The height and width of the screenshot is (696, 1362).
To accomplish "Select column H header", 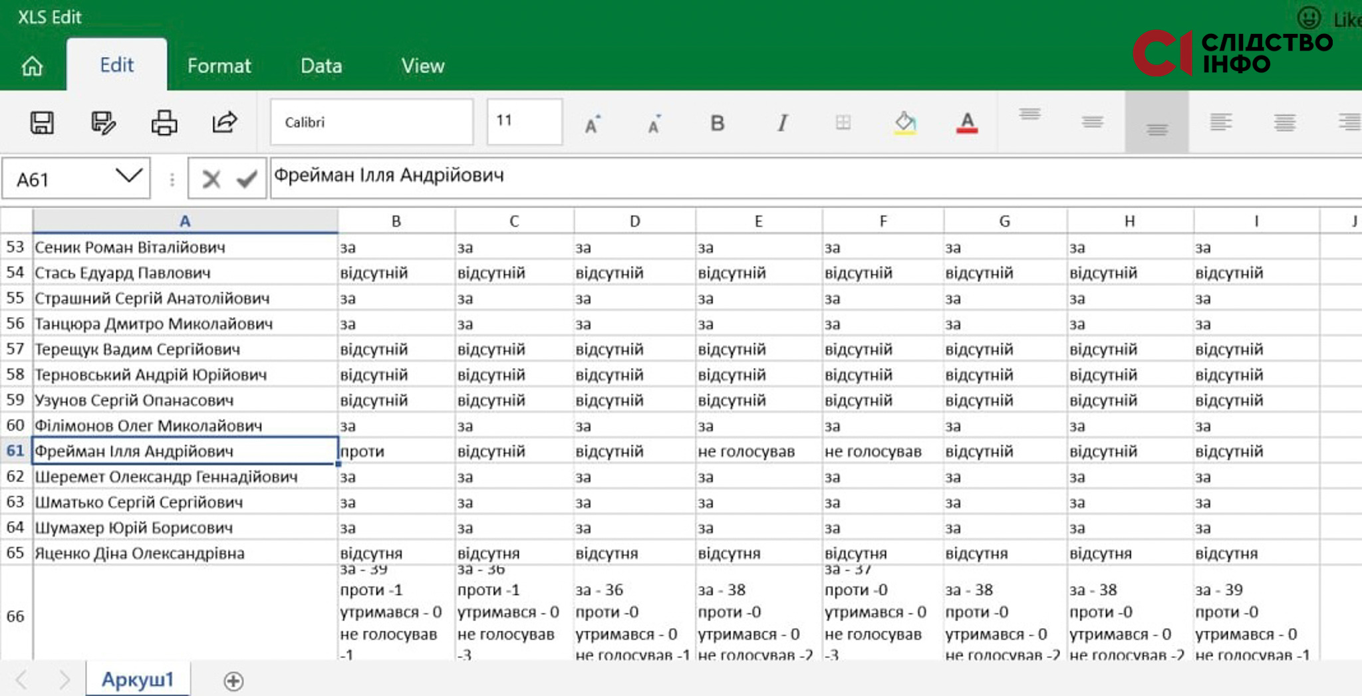I will [x=1130, y=221].
